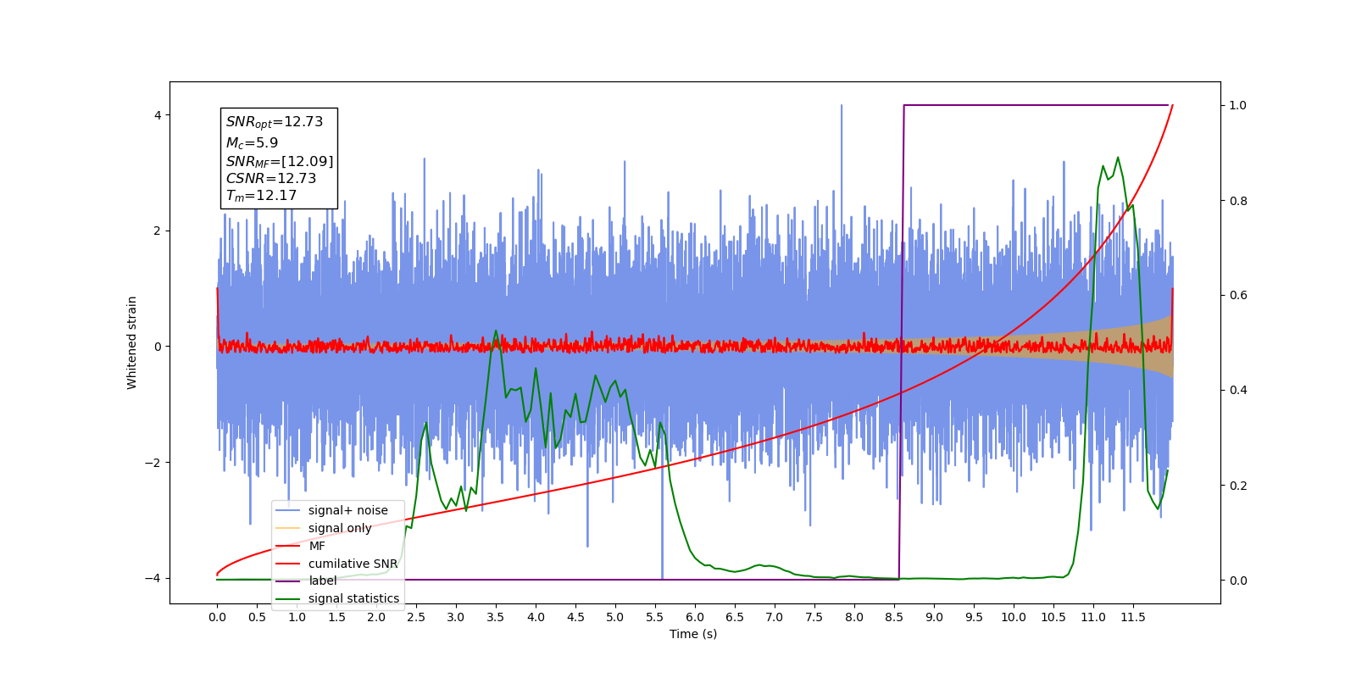Click the SNR_MF=[12.09] annotation
Screen dimensions: 1356x678
[280, 161]
